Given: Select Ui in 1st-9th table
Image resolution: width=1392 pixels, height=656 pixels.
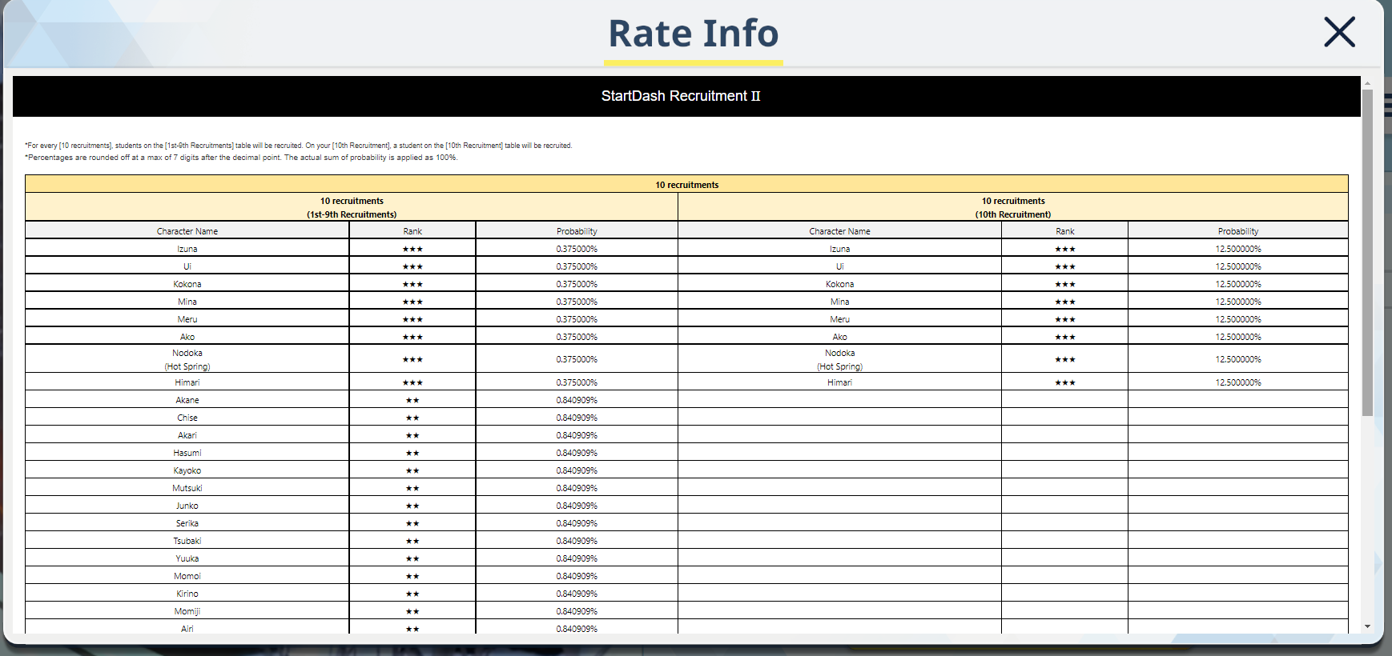Looking at the screenshot, I should coord(187,266).
